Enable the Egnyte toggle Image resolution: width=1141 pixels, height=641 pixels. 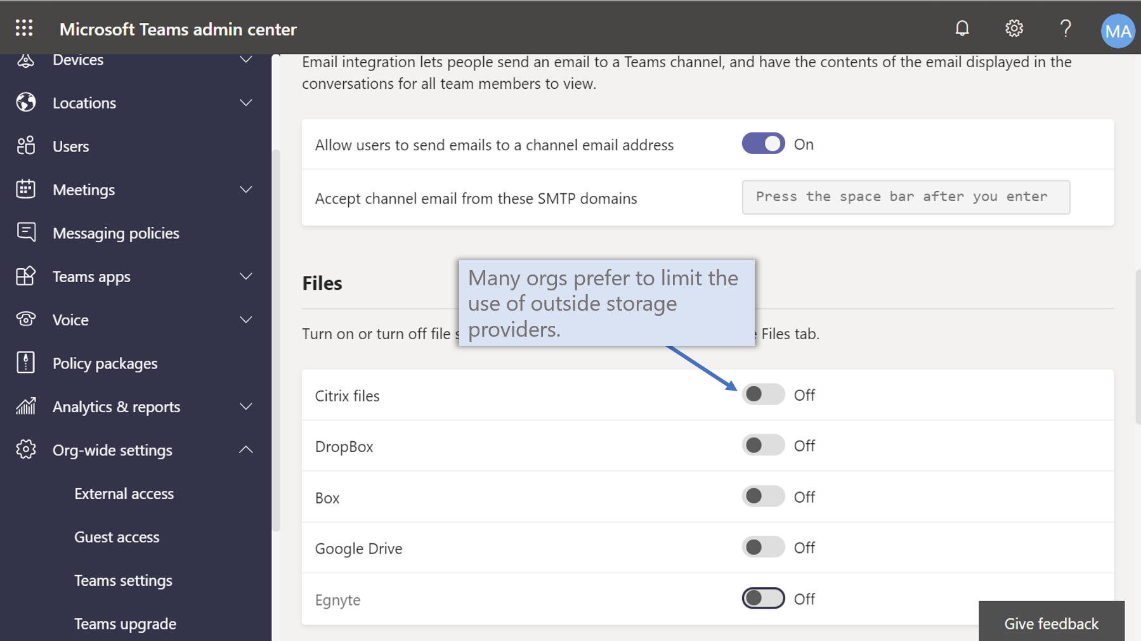763,598
